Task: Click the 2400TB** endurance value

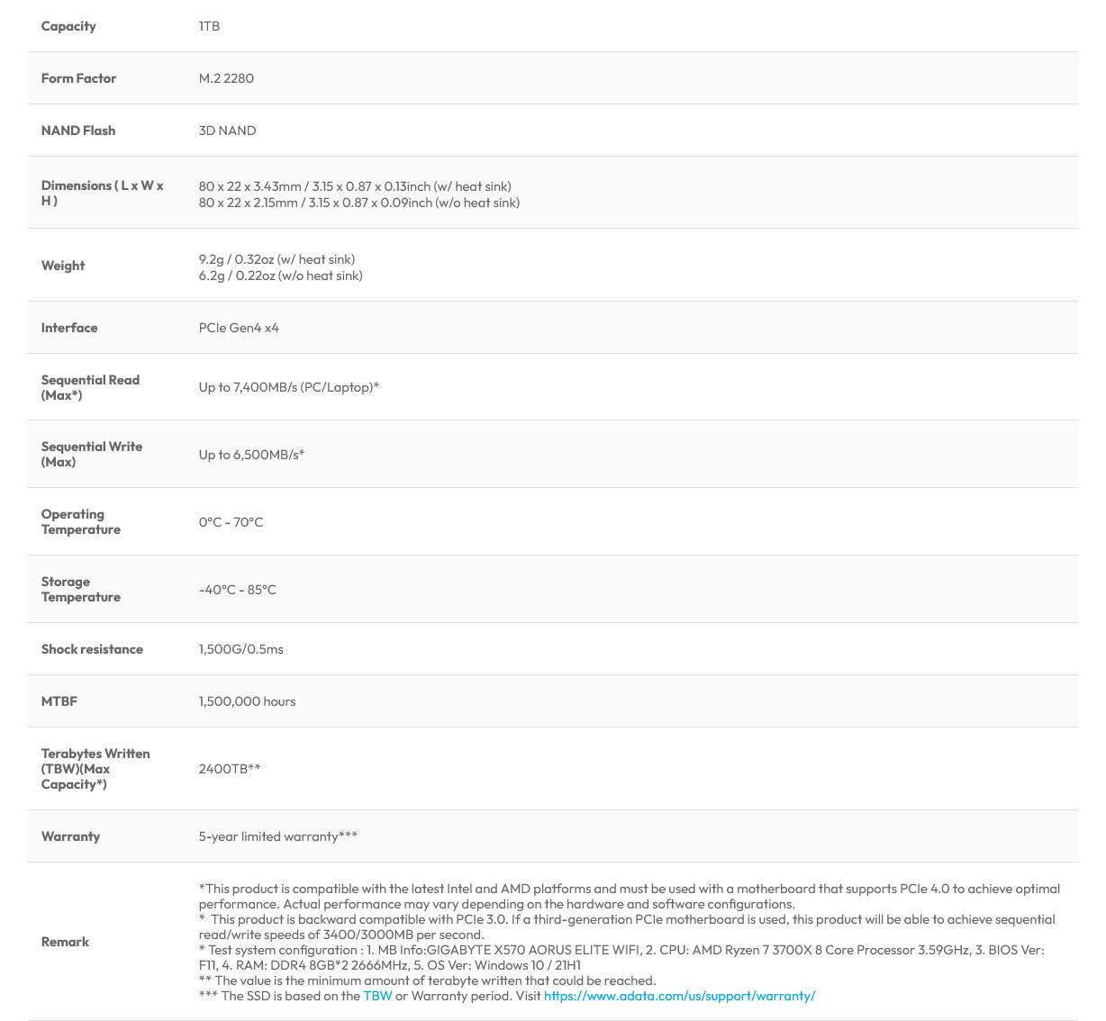Action: (230, 769)
